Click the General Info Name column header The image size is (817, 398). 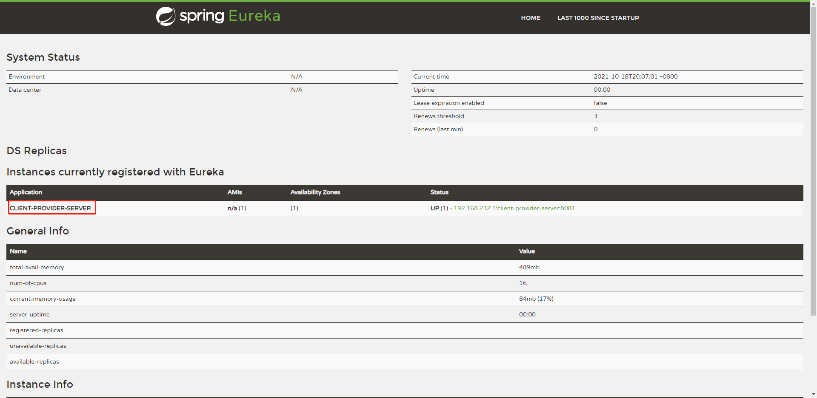18,251
